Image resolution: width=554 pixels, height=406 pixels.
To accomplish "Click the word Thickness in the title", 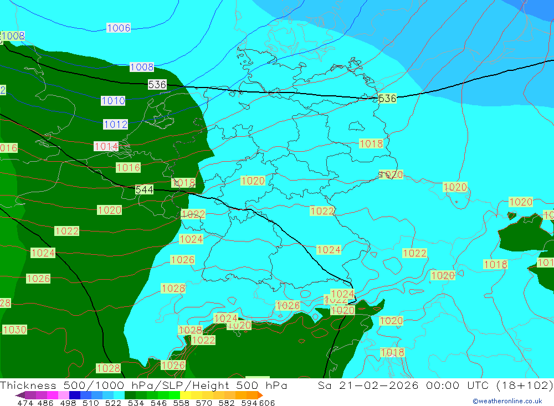I will 28,385.
